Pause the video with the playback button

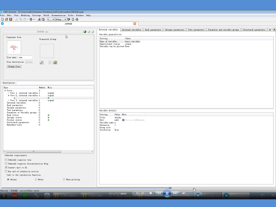pos(167,193)
